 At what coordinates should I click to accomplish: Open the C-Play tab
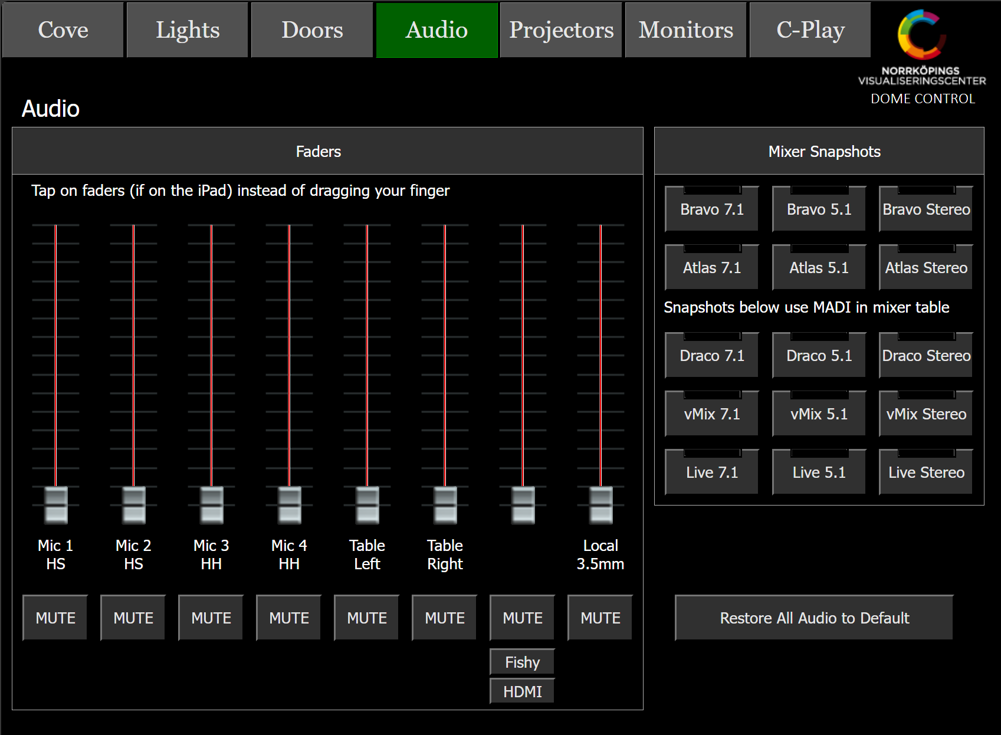(x=810, y=30)
